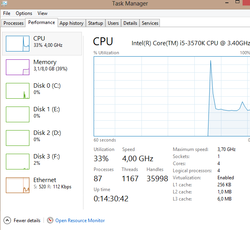Click the L2 cache value 1,0 MB
The width and height of the screenshot is (250, 230).
coord(224,192)
